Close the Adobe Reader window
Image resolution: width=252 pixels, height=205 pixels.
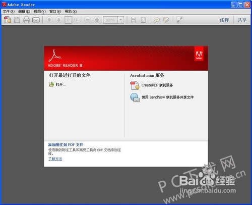(247, 5)
